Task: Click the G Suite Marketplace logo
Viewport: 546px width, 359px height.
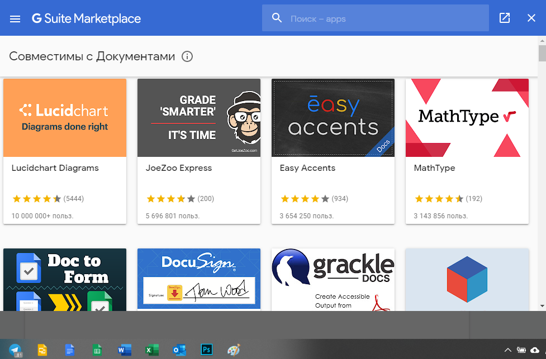Action: point(87,18)
